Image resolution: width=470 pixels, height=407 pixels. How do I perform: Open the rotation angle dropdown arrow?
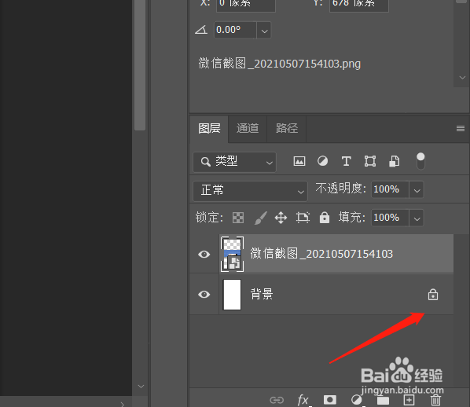pyautogui.click(x=264, y=31)
